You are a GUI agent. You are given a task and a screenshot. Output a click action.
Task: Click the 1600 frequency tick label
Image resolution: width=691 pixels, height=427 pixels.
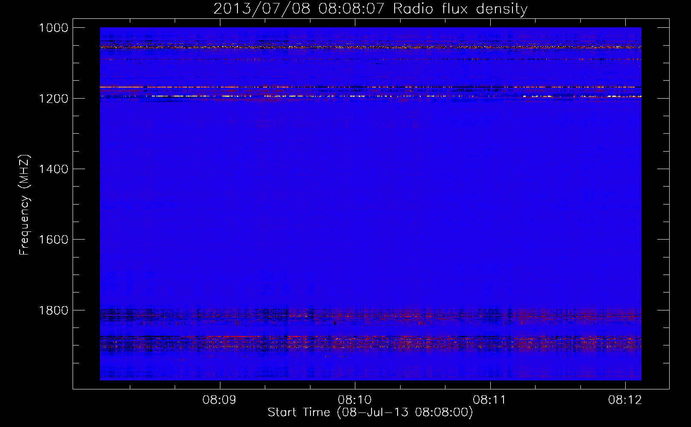click(53, 240)
